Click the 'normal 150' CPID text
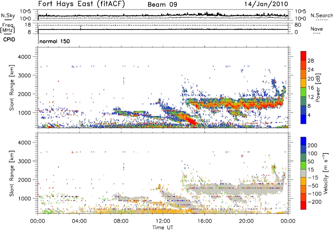 [55, 41]
